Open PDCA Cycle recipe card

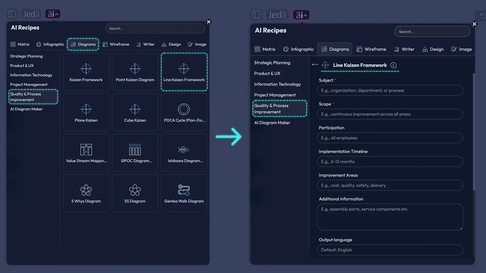coord(184,112)
